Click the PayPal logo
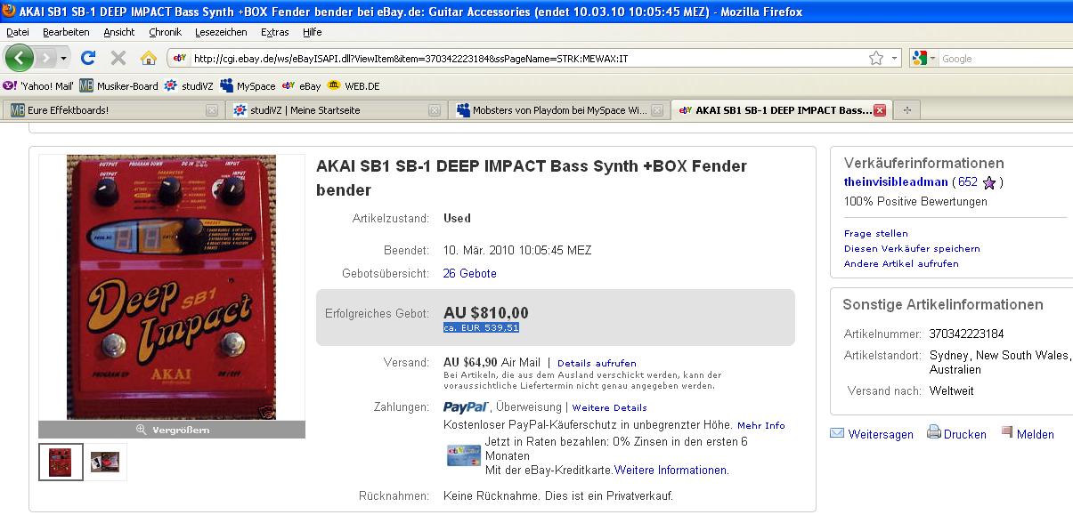1073x515 pixels. coord(466,407)
